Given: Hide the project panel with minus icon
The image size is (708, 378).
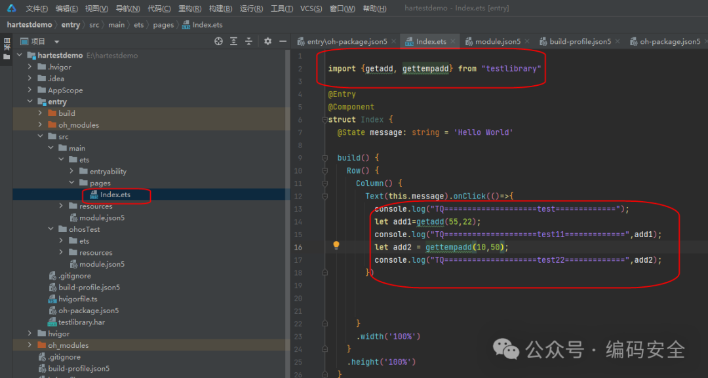Looking at the screenshot, I should [283, 41].
